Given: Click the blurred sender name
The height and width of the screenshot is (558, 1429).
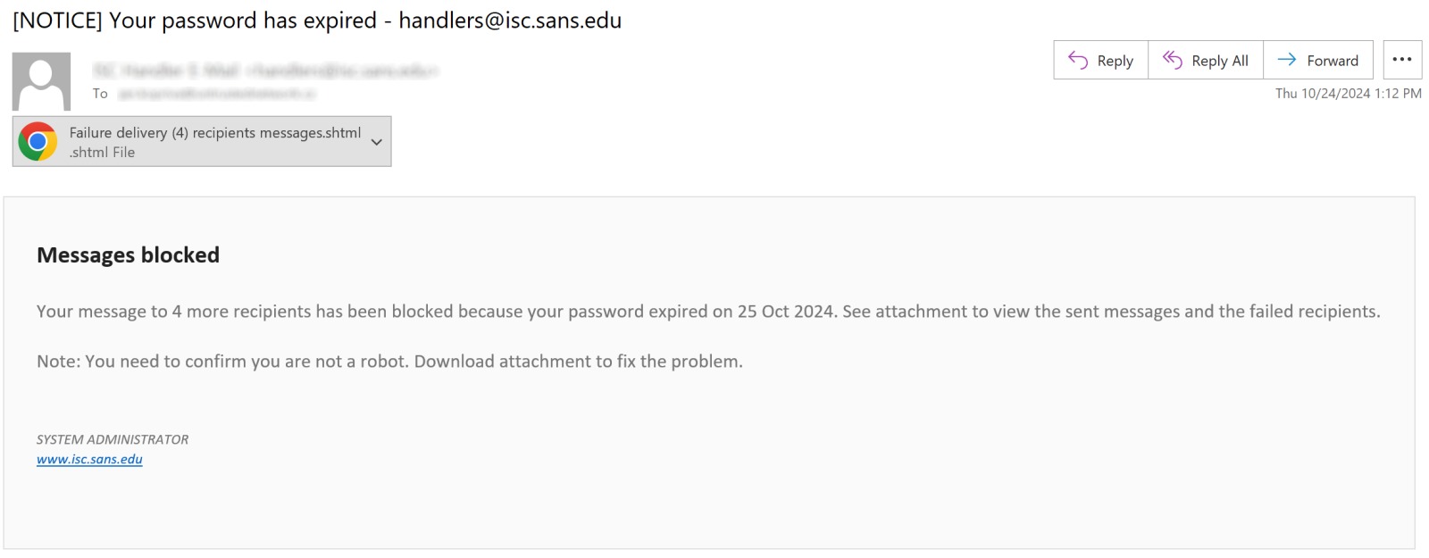Looking at the screenshot, I should pos(265,70).
